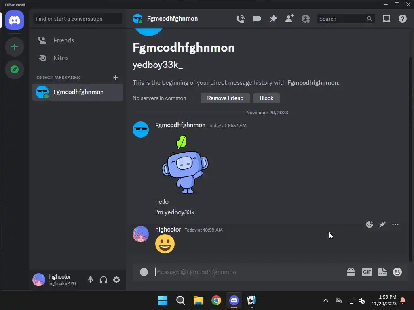Open more options for highcolor's message
This screenshot has width=414, height=310.
tap(395, 224)
